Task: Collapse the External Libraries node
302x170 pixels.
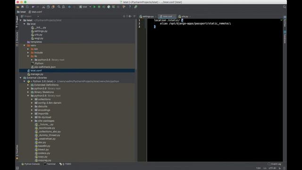Action: coord(21,77)
